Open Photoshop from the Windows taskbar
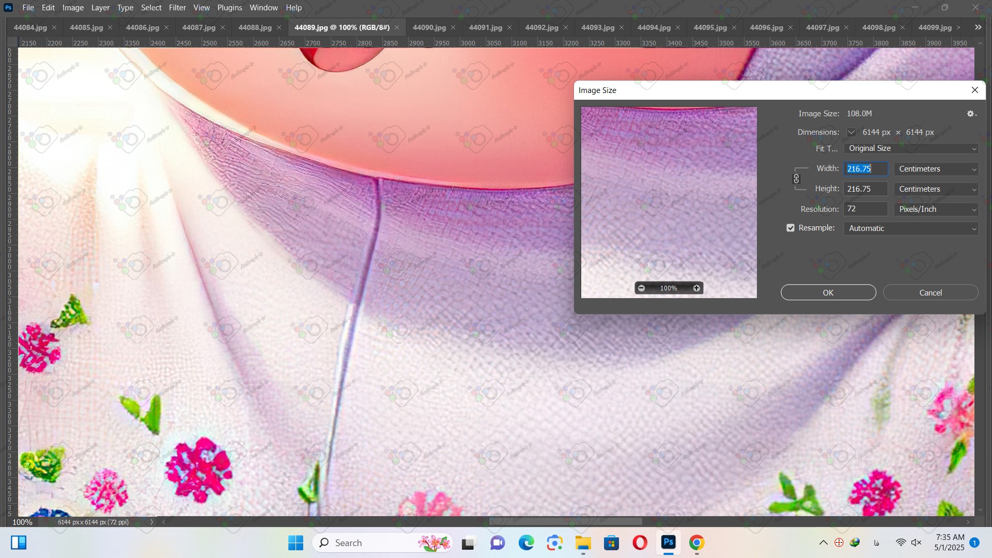 point(668,542)
